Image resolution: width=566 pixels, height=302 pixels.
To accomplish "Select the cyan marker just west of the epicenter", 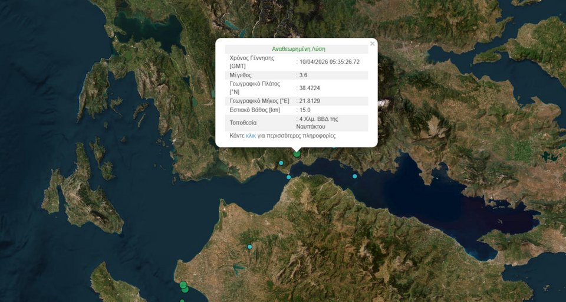I will coord(281,163).
